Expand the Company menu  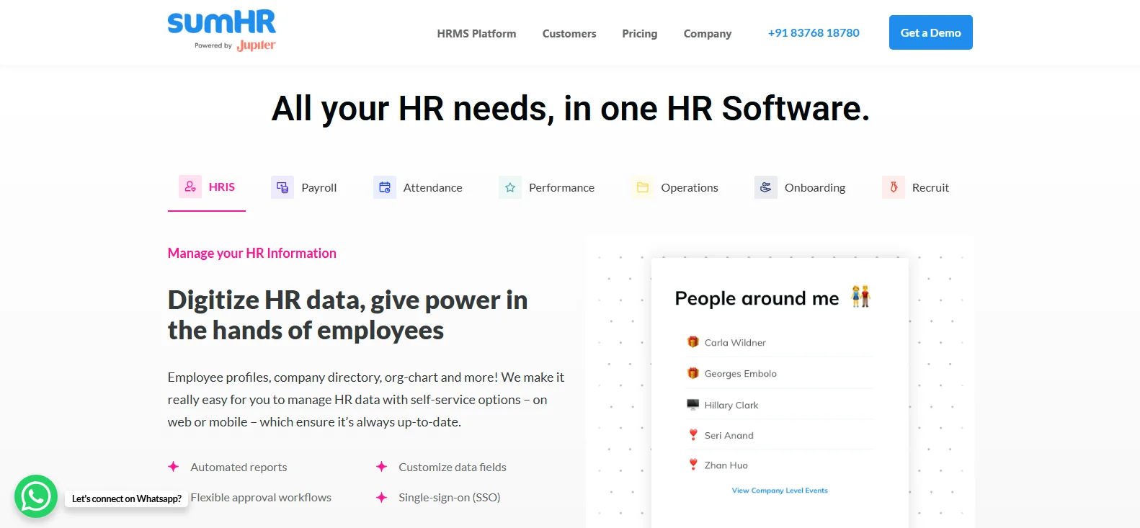coord(707,34)
